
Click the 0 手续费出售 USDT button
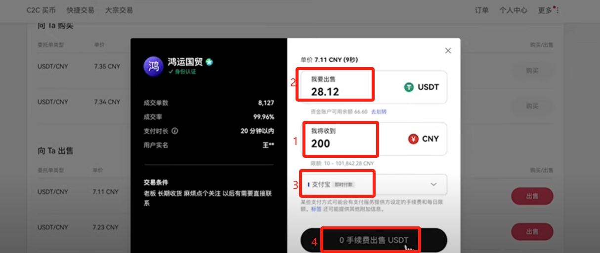[374, 240]
